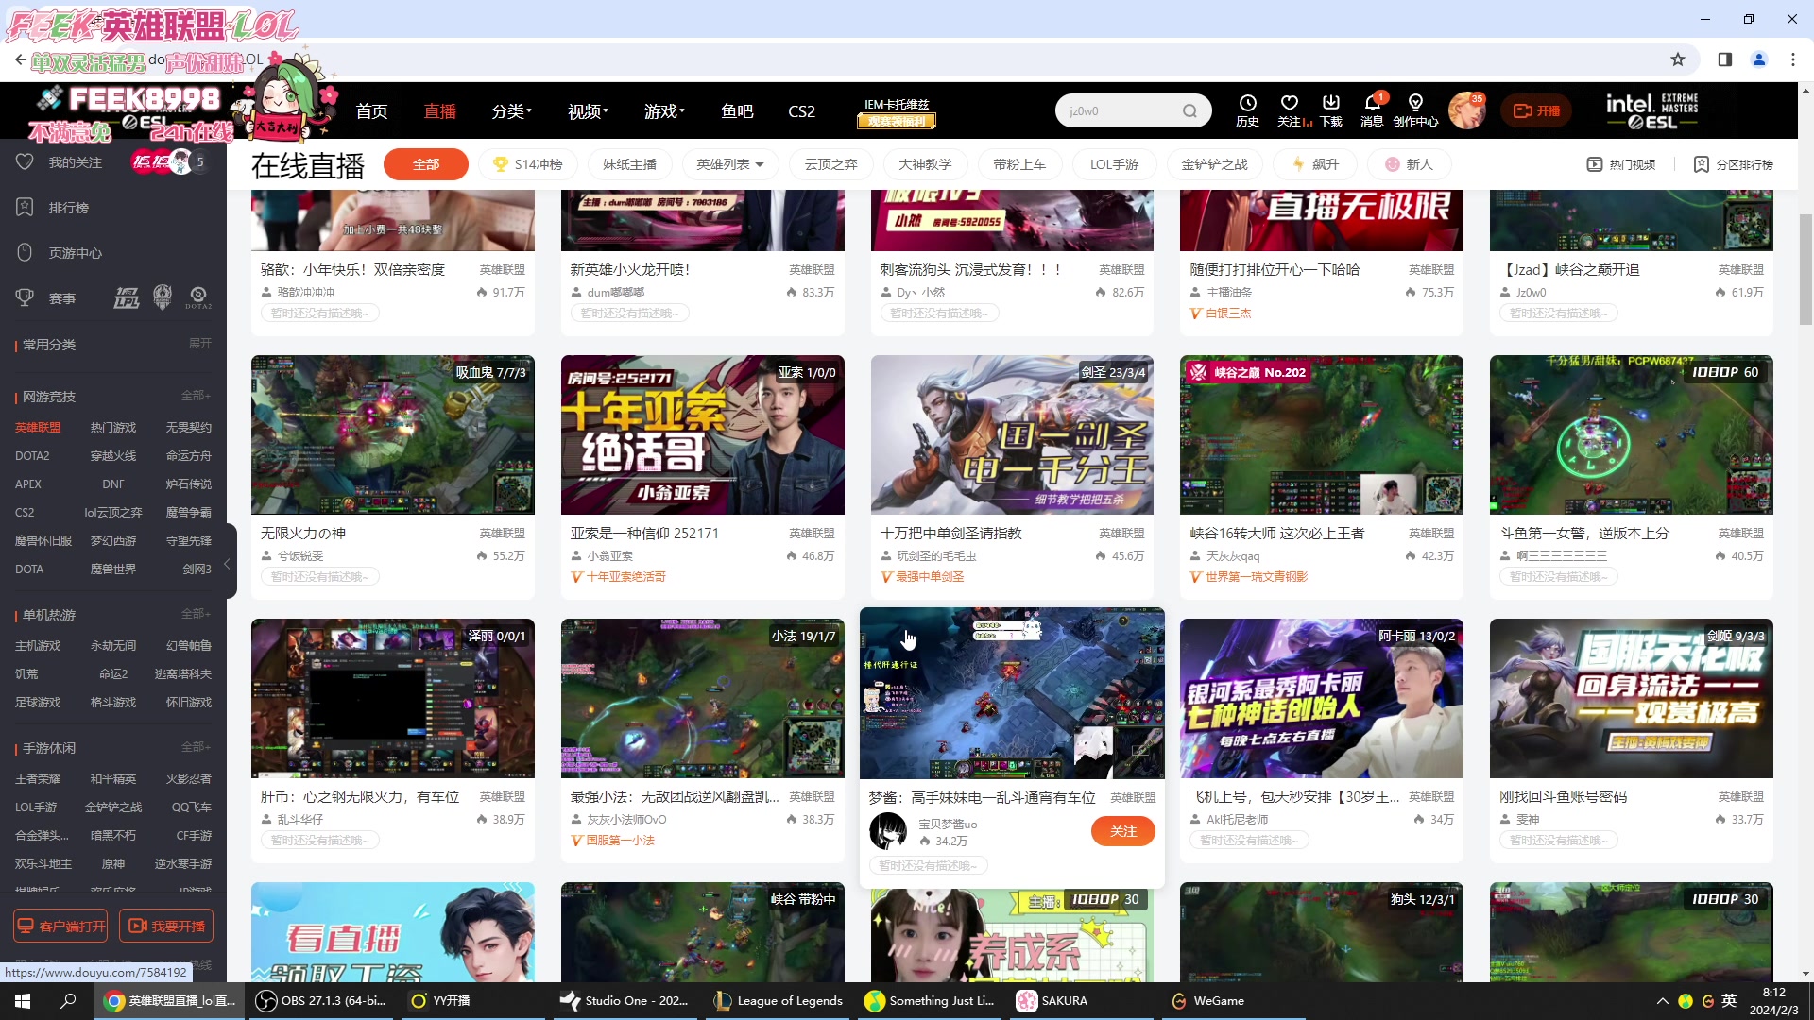Open the 国一剑圣 stream thumbnail
The height and width of the screenshot is (1020, 1814).
point(1012,434)
